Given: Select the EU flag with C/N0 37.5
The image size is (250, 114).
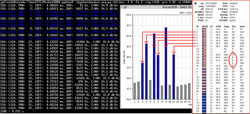Looking at the screenshot, I should (x=204, y=106).
